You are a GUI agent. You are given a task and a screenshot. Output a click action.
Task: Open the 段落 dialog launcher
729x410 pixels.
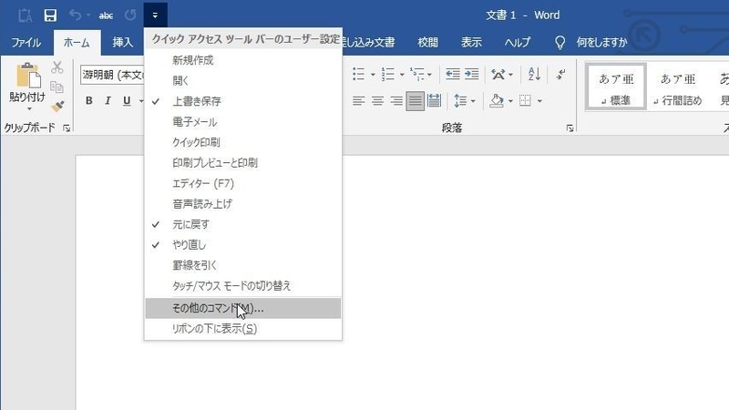(570, 128)
